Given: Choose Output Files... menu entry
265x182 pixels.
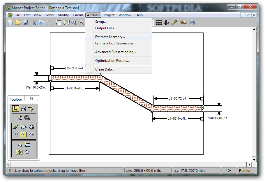Looking at the screenshot, I should tap(119, 28).
